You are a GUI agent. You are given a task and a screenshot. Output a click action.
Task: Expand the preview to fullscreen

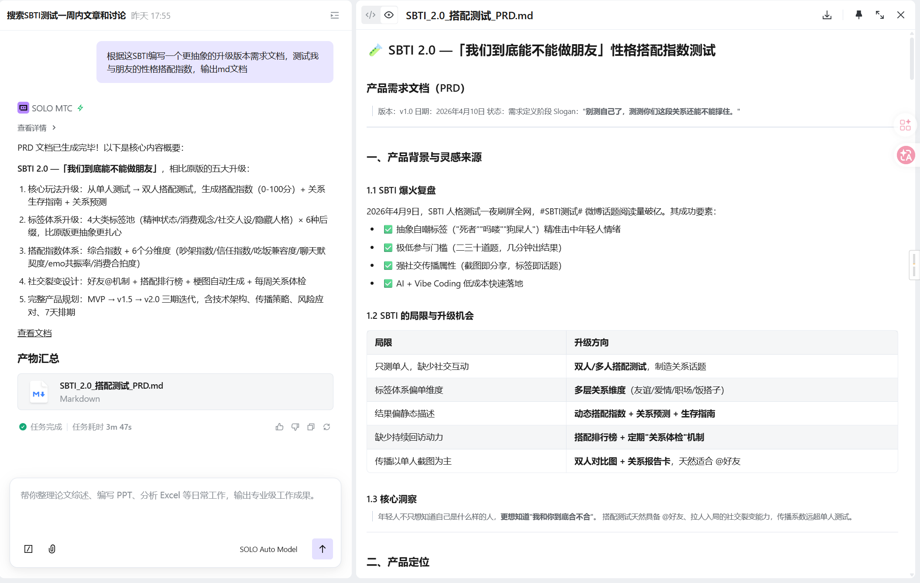click(879, 15)
